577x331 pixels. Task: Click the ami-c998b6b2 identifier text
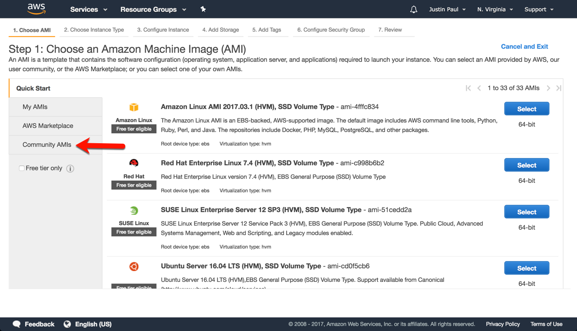363,163
